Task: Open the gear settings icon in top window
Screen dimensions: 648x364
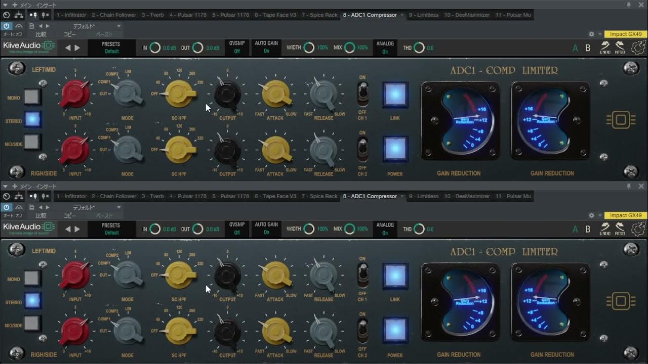Action: [x=591, y=34]
